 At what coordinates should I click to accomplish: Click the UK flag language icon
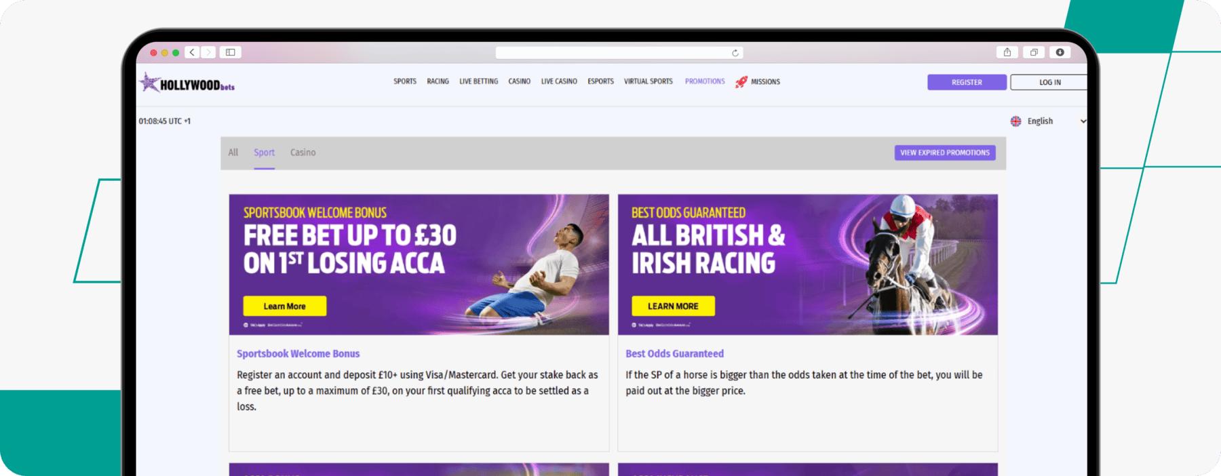point(1015,121)
